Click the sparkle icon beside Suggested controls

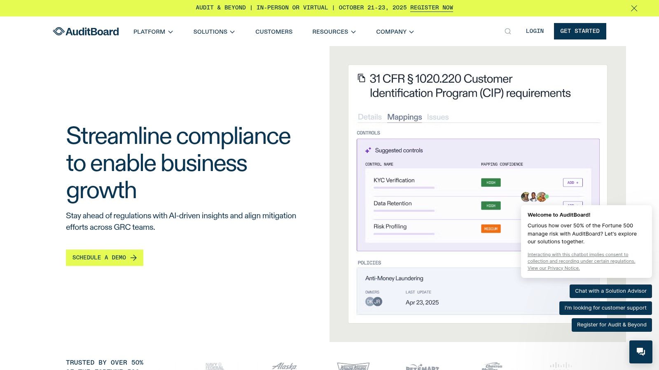point(368,150)
